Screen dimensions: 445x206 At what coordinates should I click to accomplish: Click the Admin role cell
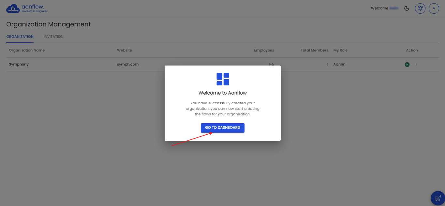coord(339,65)
